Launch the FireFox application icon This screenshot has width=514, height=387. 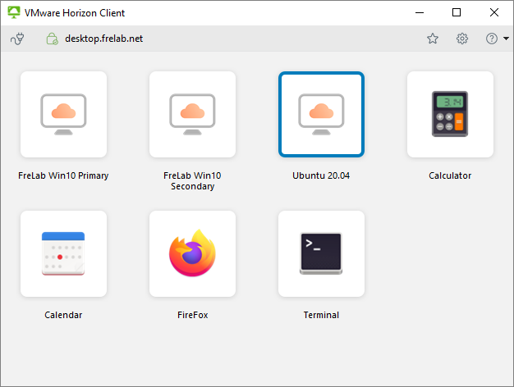pos(192,253)
